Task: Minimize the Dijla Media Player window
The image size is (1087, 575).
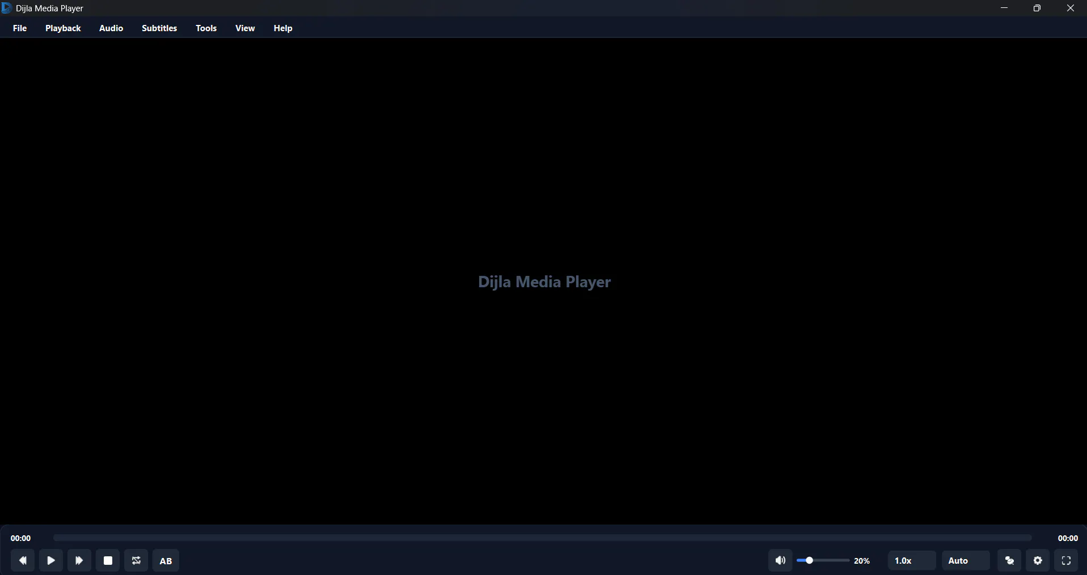Action: [1004, 8]
